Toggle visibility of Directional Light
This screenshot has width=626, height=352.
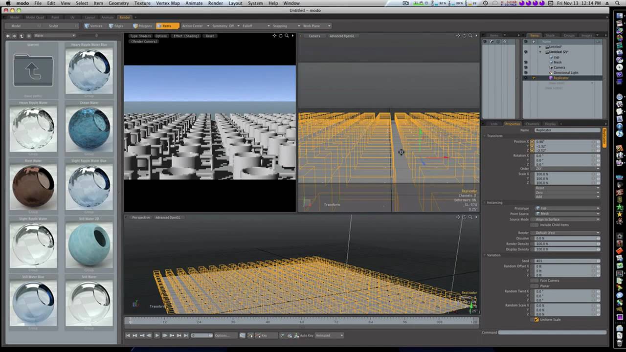pos(526,73)
